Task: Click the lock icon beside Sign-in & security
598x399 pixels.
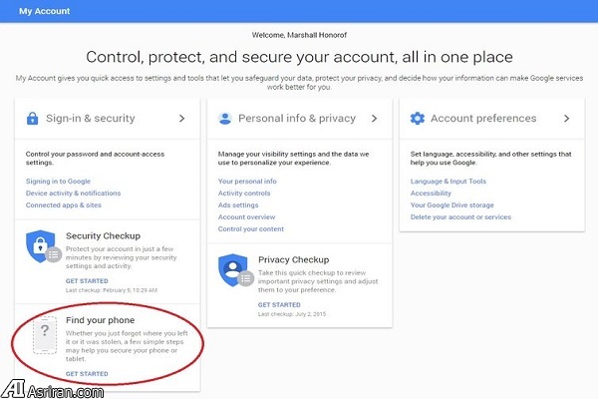Action: coord(34,119)
